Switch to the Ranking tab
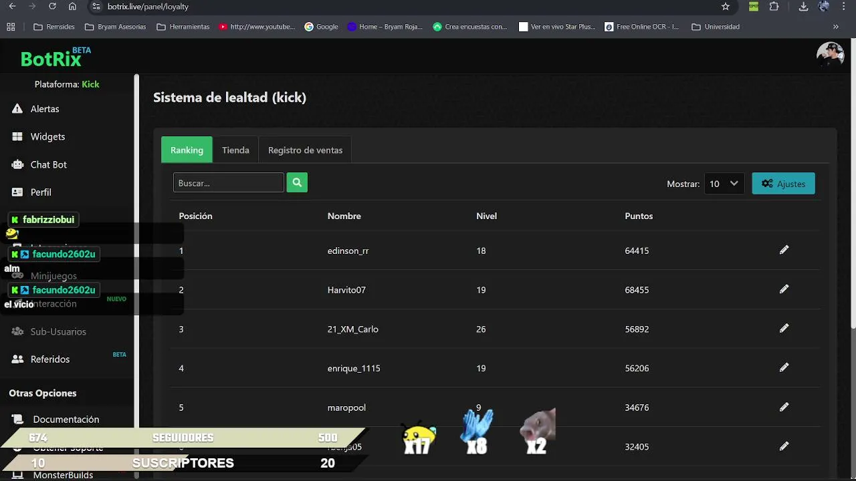Image resolution: width=856 pixels, height=481 pixels. 187,150
